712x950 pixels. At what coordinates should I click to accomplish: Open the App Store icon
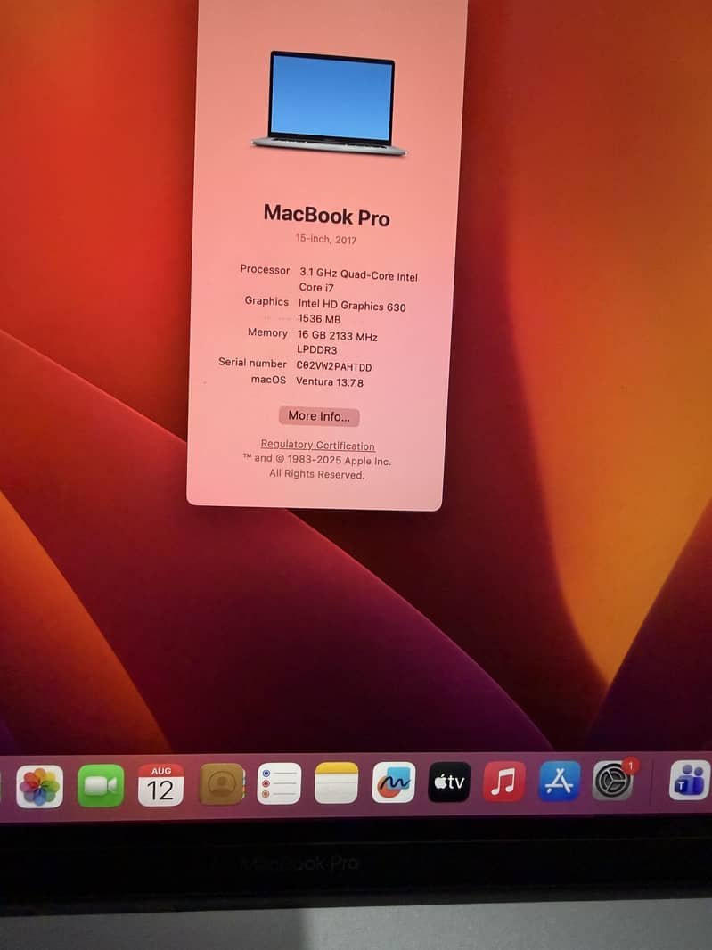[x=560, y=781]
